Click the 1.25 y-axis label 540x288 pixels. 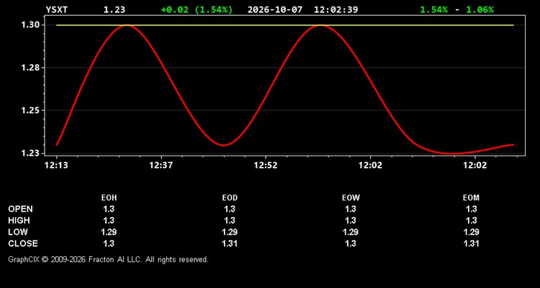tap(30, 111)
